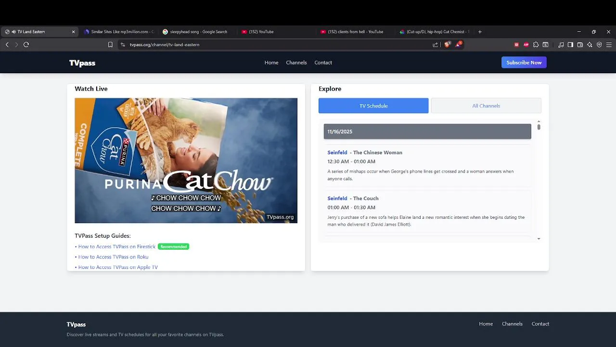Click the 01:00 AM - 01:30 AM time
The width and height of the screenshot is (616, 347).
[351, 207]
